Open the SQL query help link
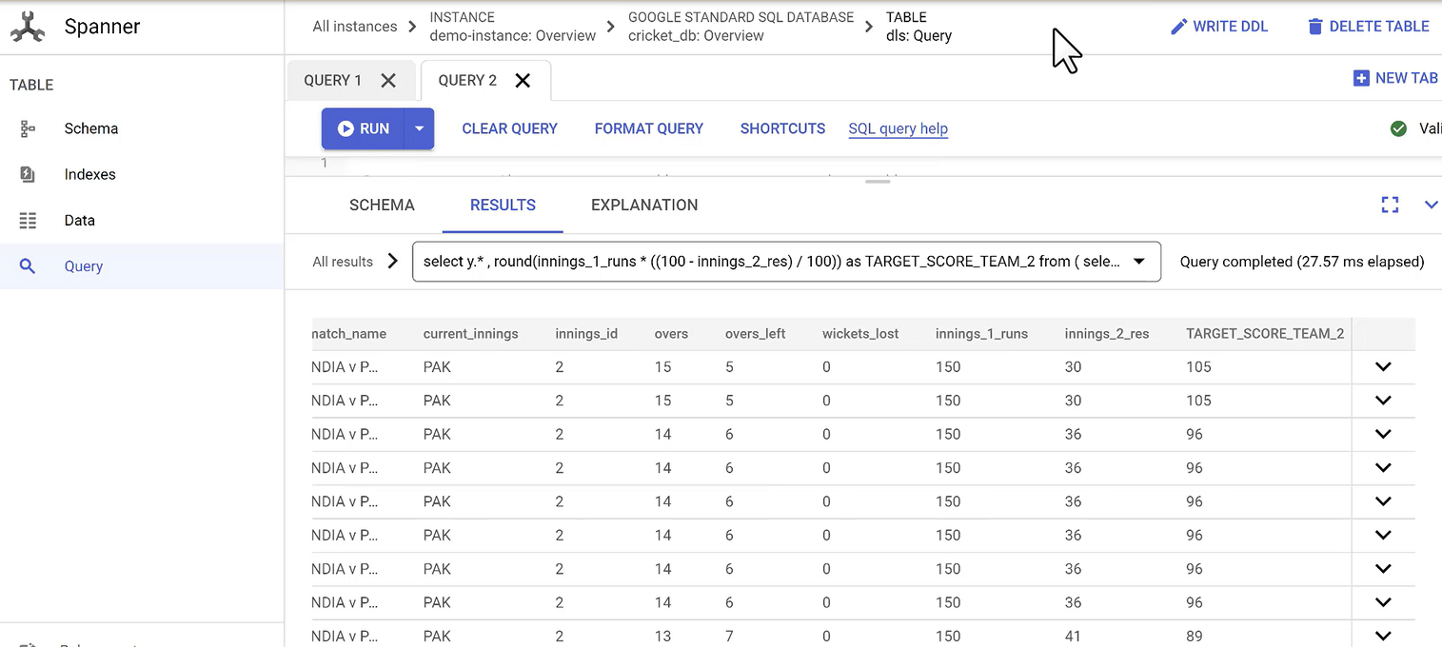Viewport: 1442px width, 647px height. (898, 128)
